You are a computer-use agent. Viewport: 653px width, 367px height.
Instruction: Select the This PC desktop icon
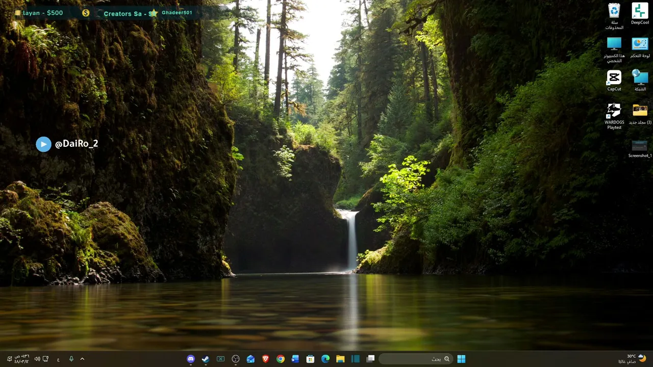[x=614, y=50]
